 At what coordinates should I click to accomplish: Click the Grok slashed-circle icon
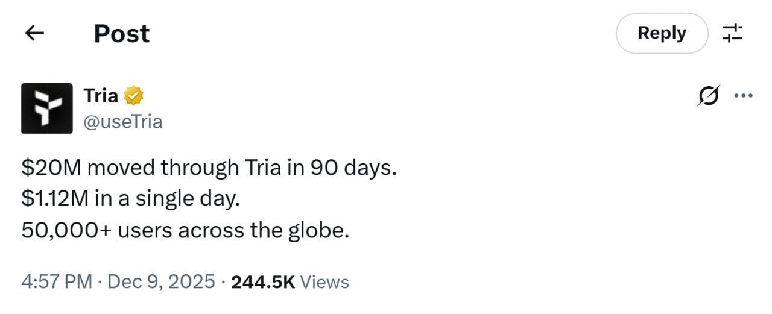(x=707, y=96)
